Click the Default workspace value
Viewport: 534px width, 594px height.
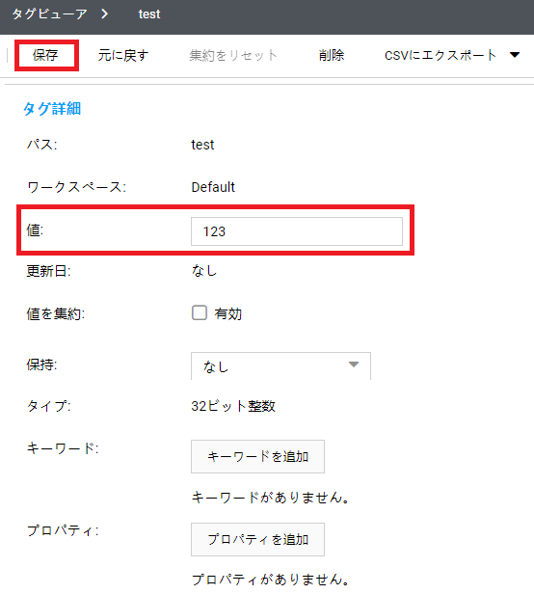(213, 187)
